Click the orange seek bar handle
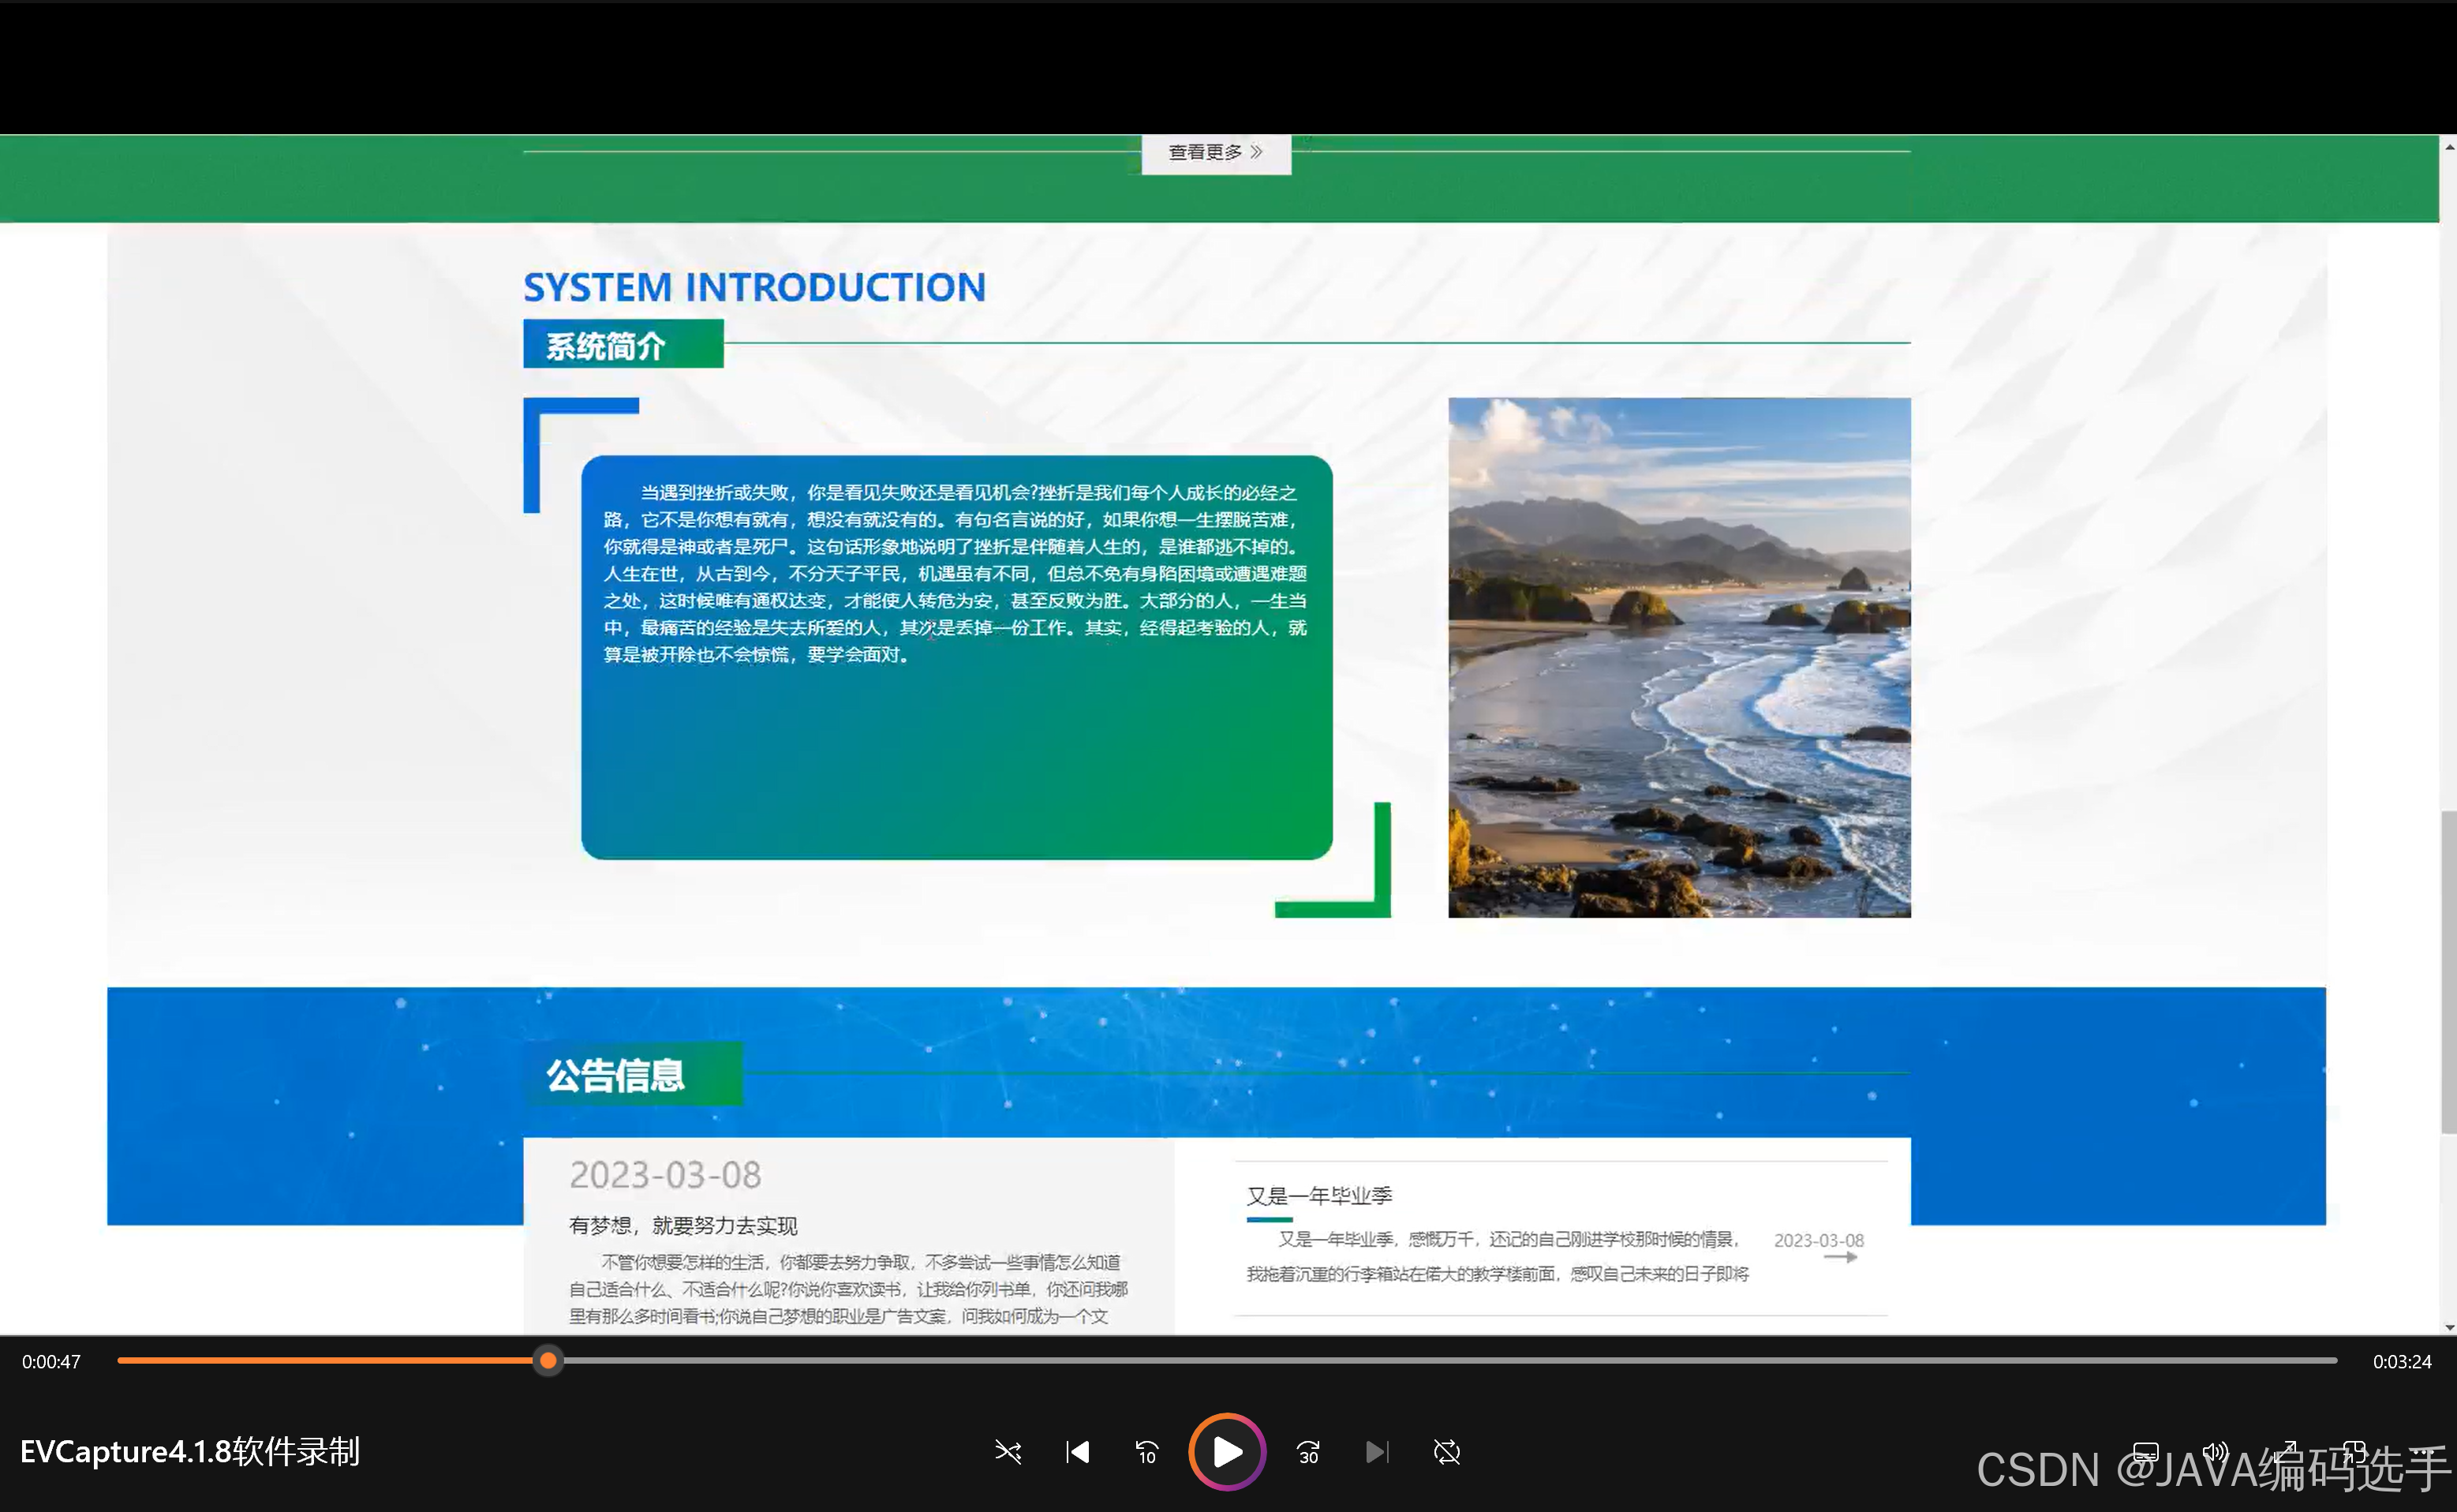The width and height of the screenshot is (2457, 1512). pyautogui.click(x=548, y=1360)
